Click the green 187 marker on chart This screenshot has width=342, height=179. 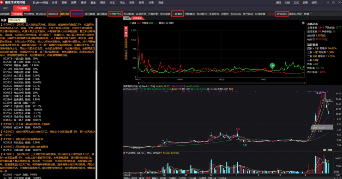[272, 66]
